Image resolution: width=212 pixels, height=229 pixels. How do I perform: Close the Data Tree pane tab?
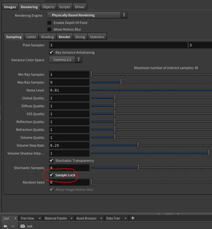pos(126,218)
